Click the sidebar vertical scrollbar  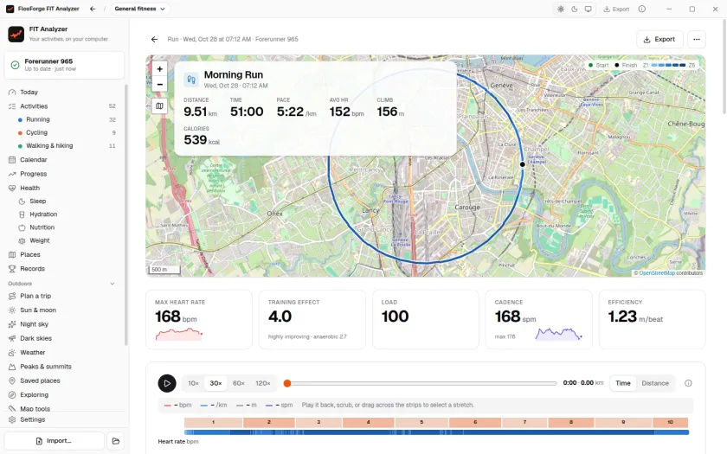(x=125, y=214)
